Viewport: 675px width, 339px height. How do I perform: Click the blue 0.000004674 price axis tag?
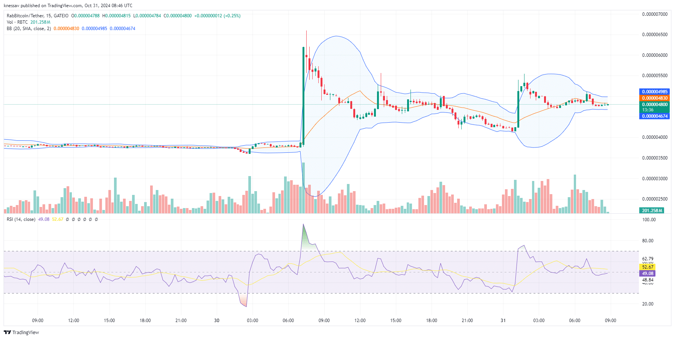pos(655,116)
